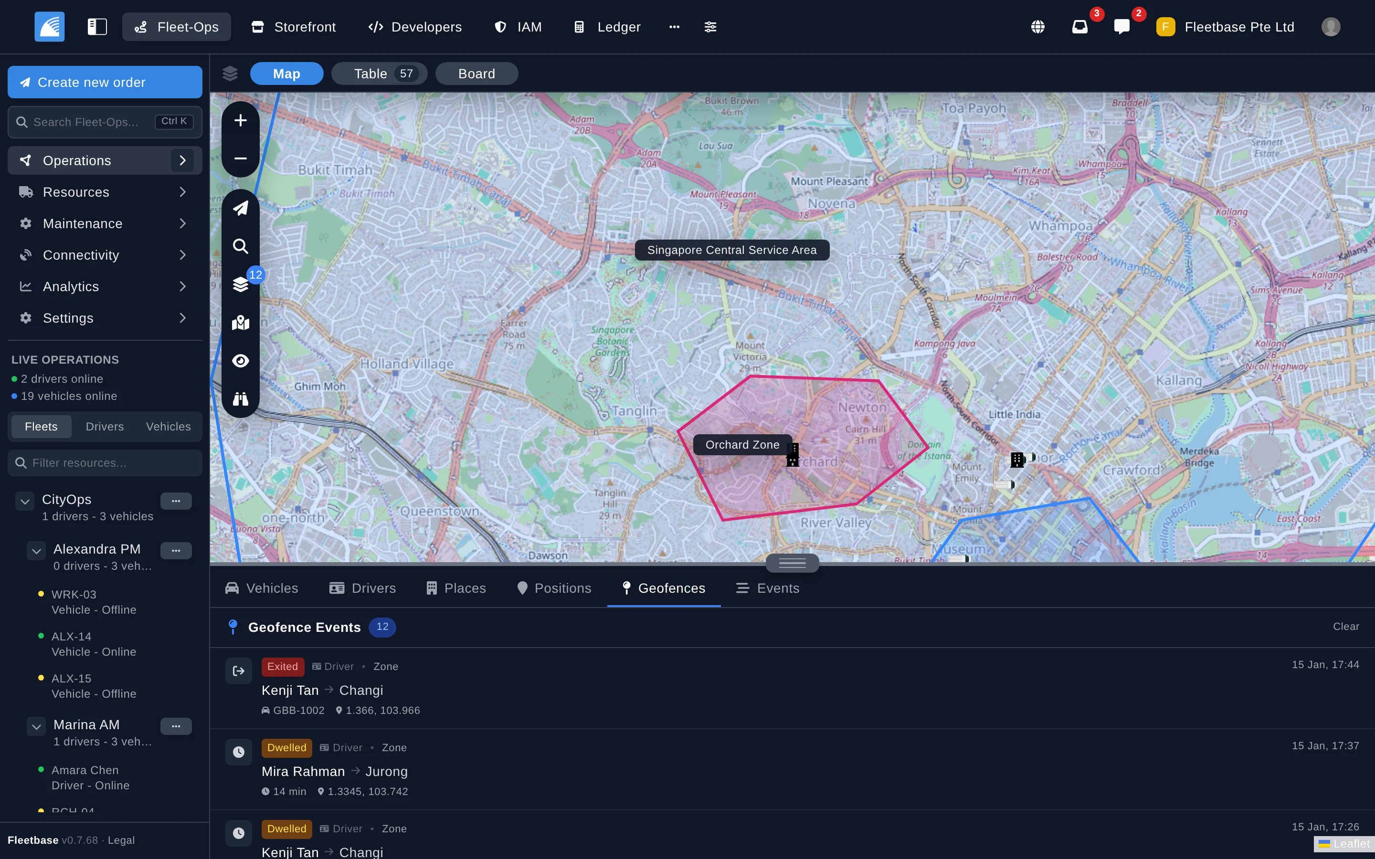1375x859 pixels.
Task: Clear the geofence events list
Action: (x=1346, y=627)
